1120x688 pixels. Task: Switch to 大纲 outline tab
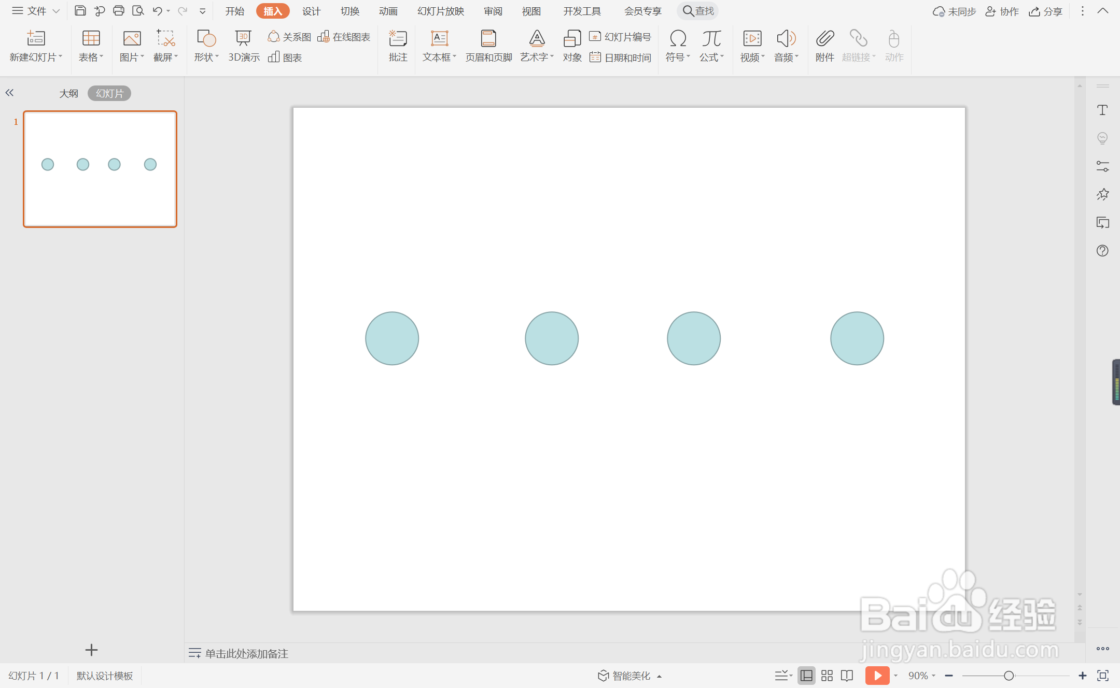pyautogui.click(x=68, y=93)
